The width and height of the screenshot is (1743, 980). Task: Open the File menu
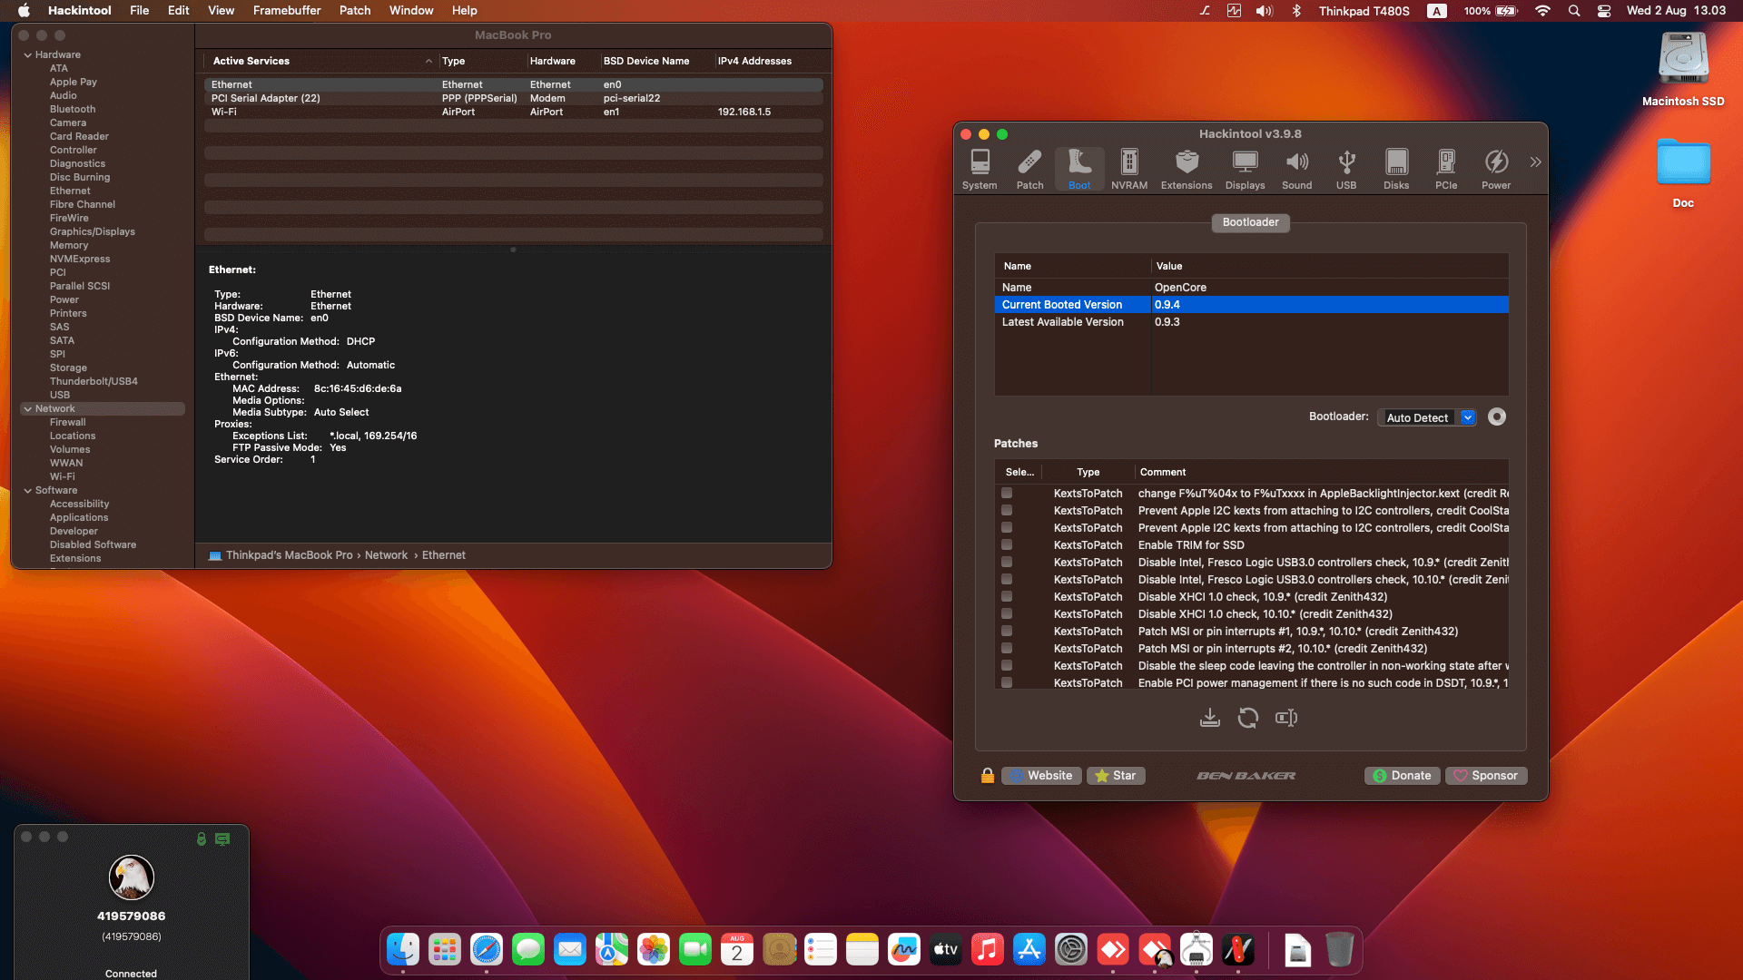point(139,11)
